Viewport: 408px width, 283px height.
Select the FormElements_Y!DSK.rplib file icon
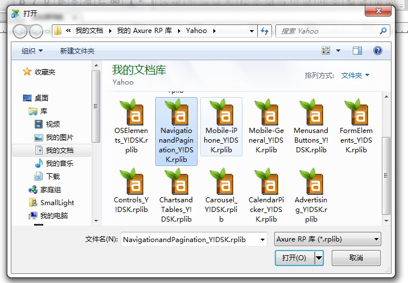tap(356, 113)
